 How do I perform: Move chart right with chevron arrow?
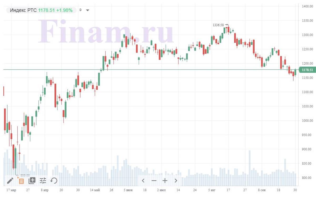[176, 181]
